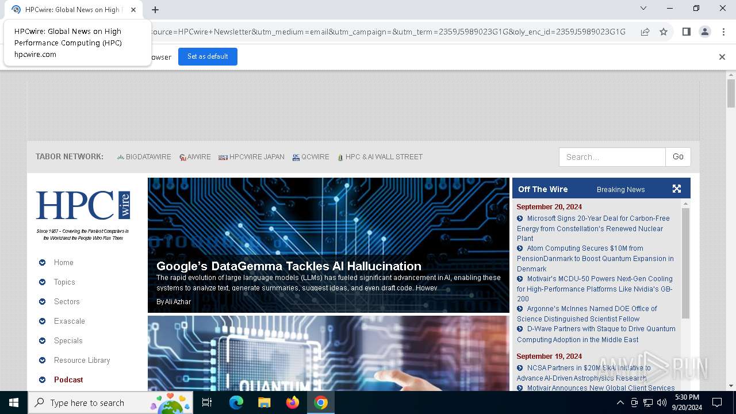Open the Sectors sidebar menu item
The height and width of the screenshot is (414, 736).
[67, 302]
